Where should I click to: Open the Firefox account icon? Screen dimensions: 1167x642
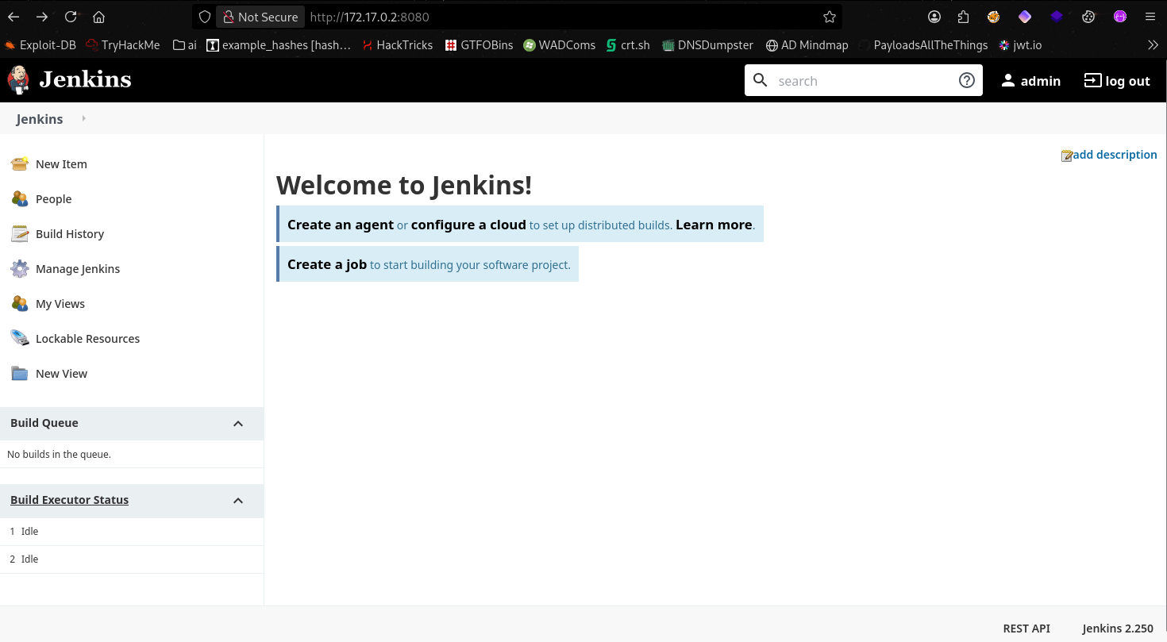pos(934,17)
